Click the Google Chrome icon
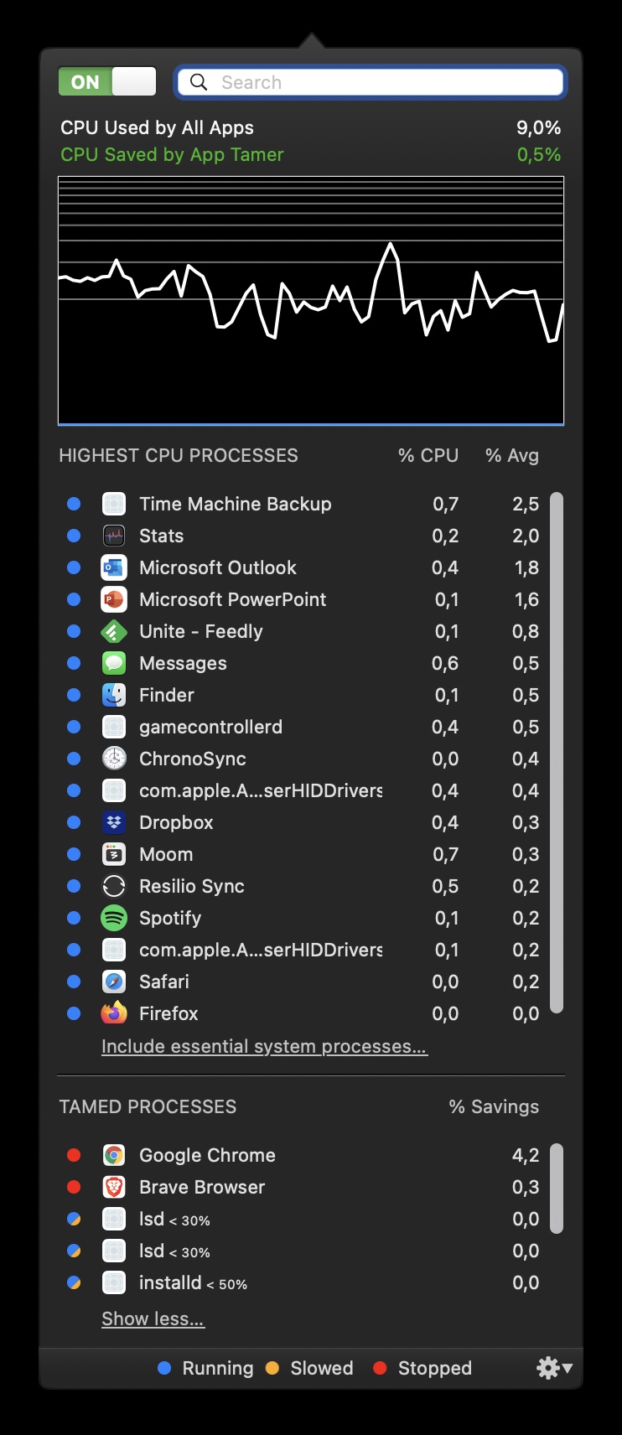Viewport: 622px width, 1435px height. point(114,1155)
